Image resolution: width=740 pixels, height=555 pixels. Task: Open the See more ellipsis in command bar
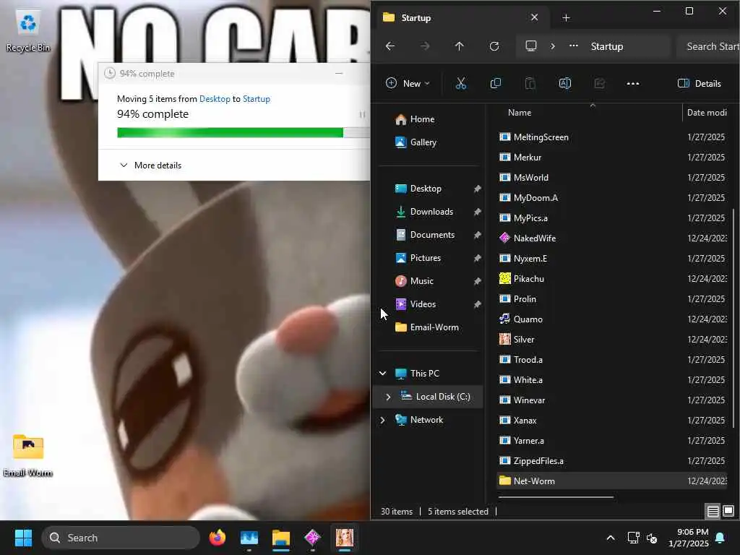point(633,84)
